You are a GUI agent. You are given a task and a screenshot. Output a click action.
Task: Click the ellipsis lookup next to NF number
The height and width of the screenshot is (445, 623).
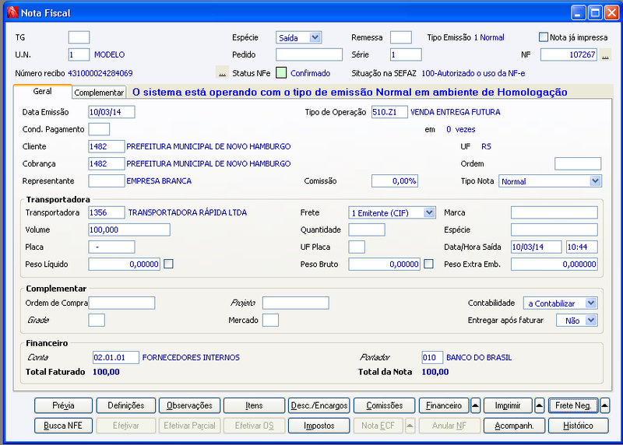click(605, 54)
